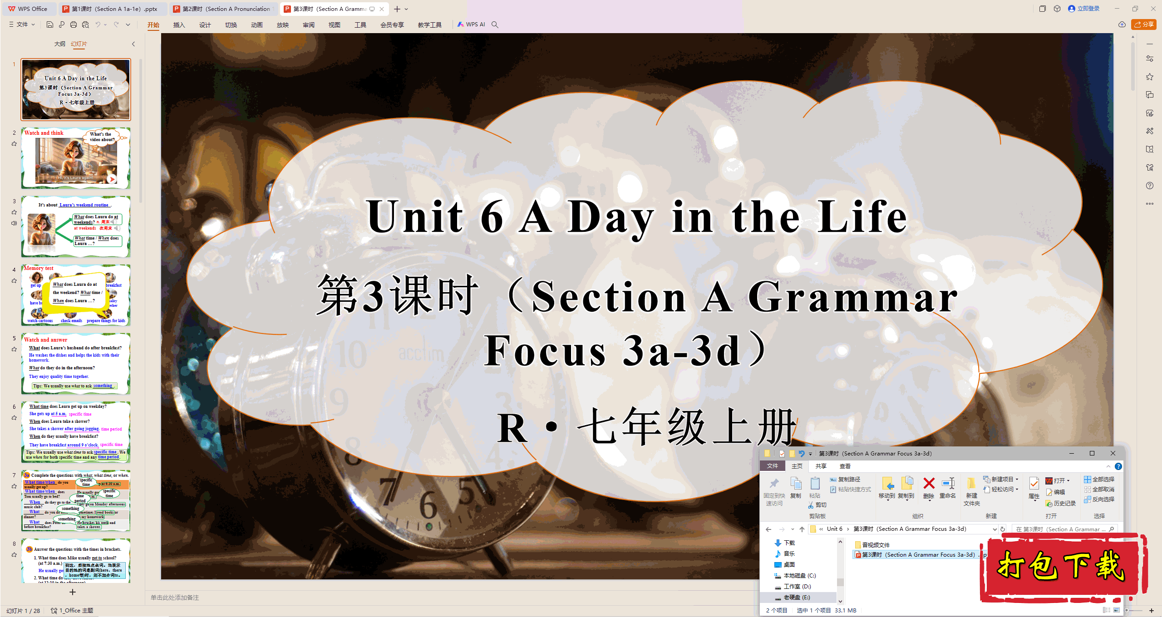Open the WPS AI assistant
The image size is (1162, 617).
pyautogui.click(x=471, y=24)
